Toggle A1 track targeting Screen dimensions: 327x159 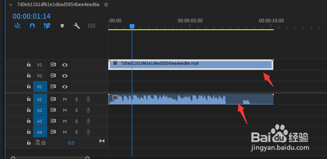(40, 100)
